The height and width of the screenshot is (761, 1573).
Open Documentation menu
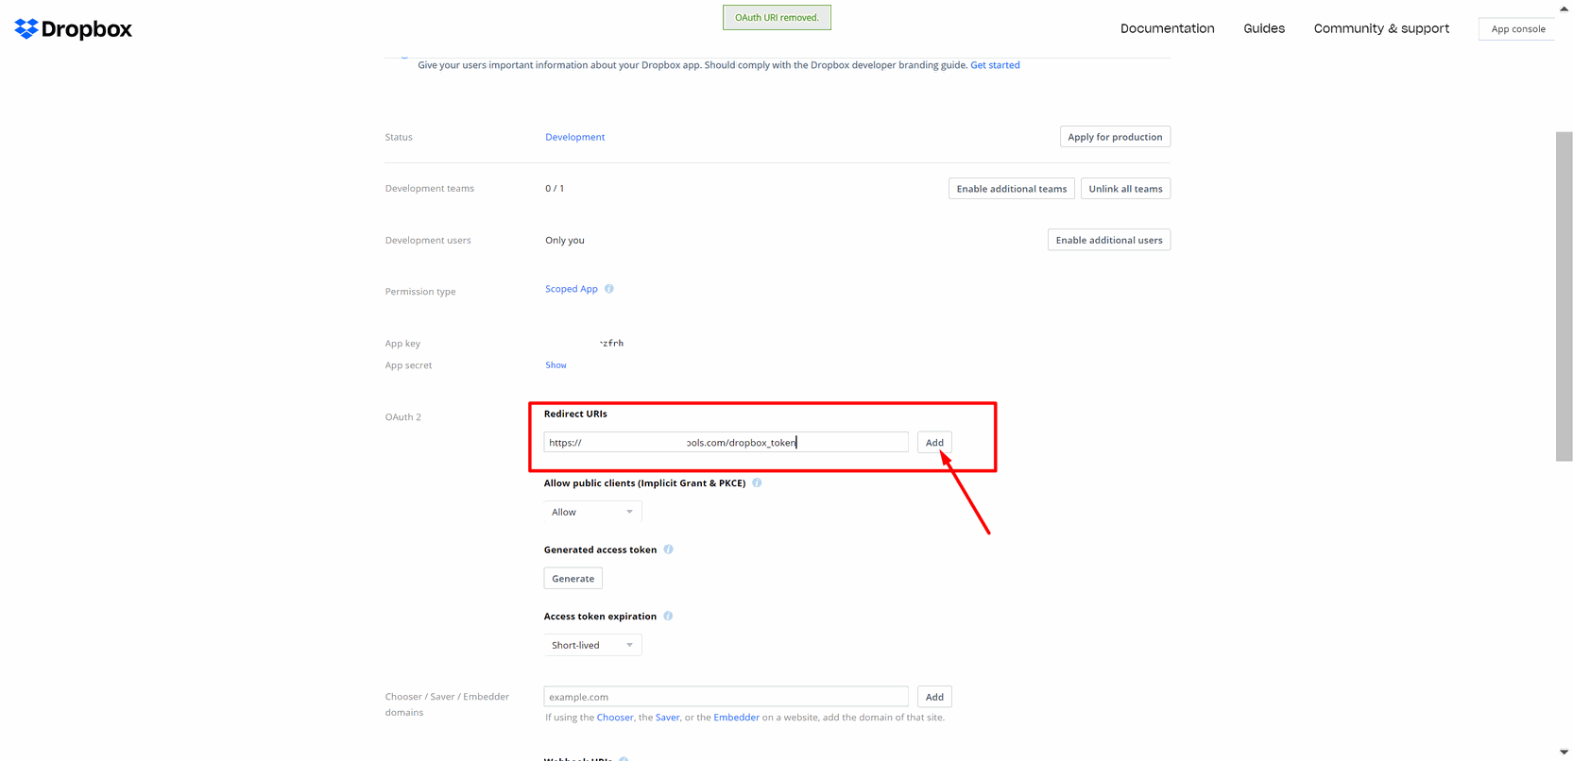1168,28
